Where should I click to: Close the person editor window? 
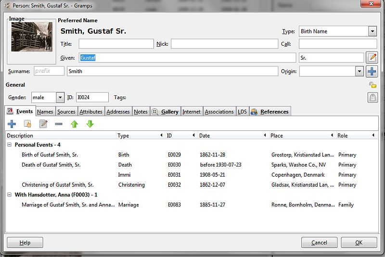tap(371, 3)
